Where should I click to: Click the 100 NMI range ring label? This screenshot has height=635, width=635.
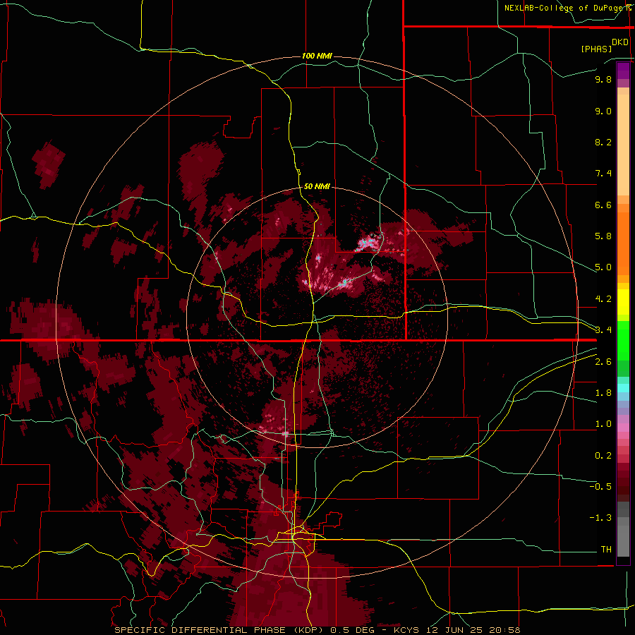pos(317,56)
